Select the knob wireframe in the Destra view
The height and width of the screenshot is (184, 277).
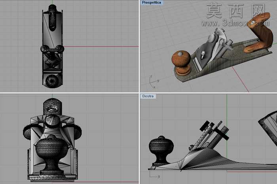pos(161,151)
